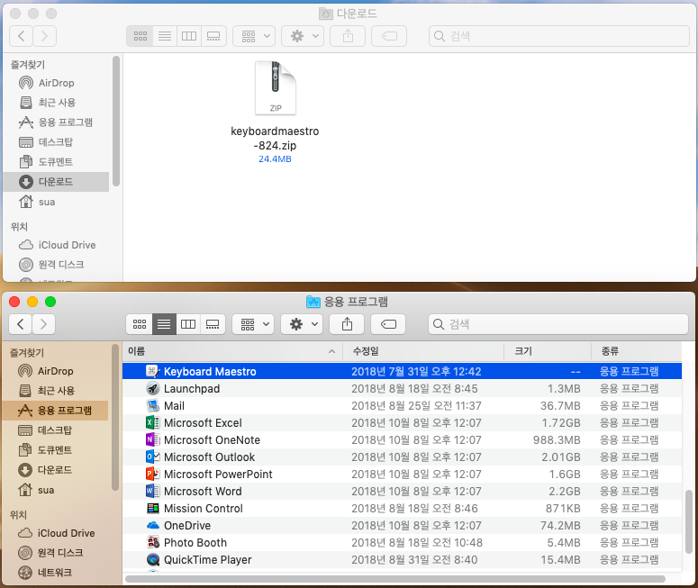The width and height of the screenshot is (698, 588).
Task: Select the Keyboard Maestro app icon in the list
Action: (153, 371)
